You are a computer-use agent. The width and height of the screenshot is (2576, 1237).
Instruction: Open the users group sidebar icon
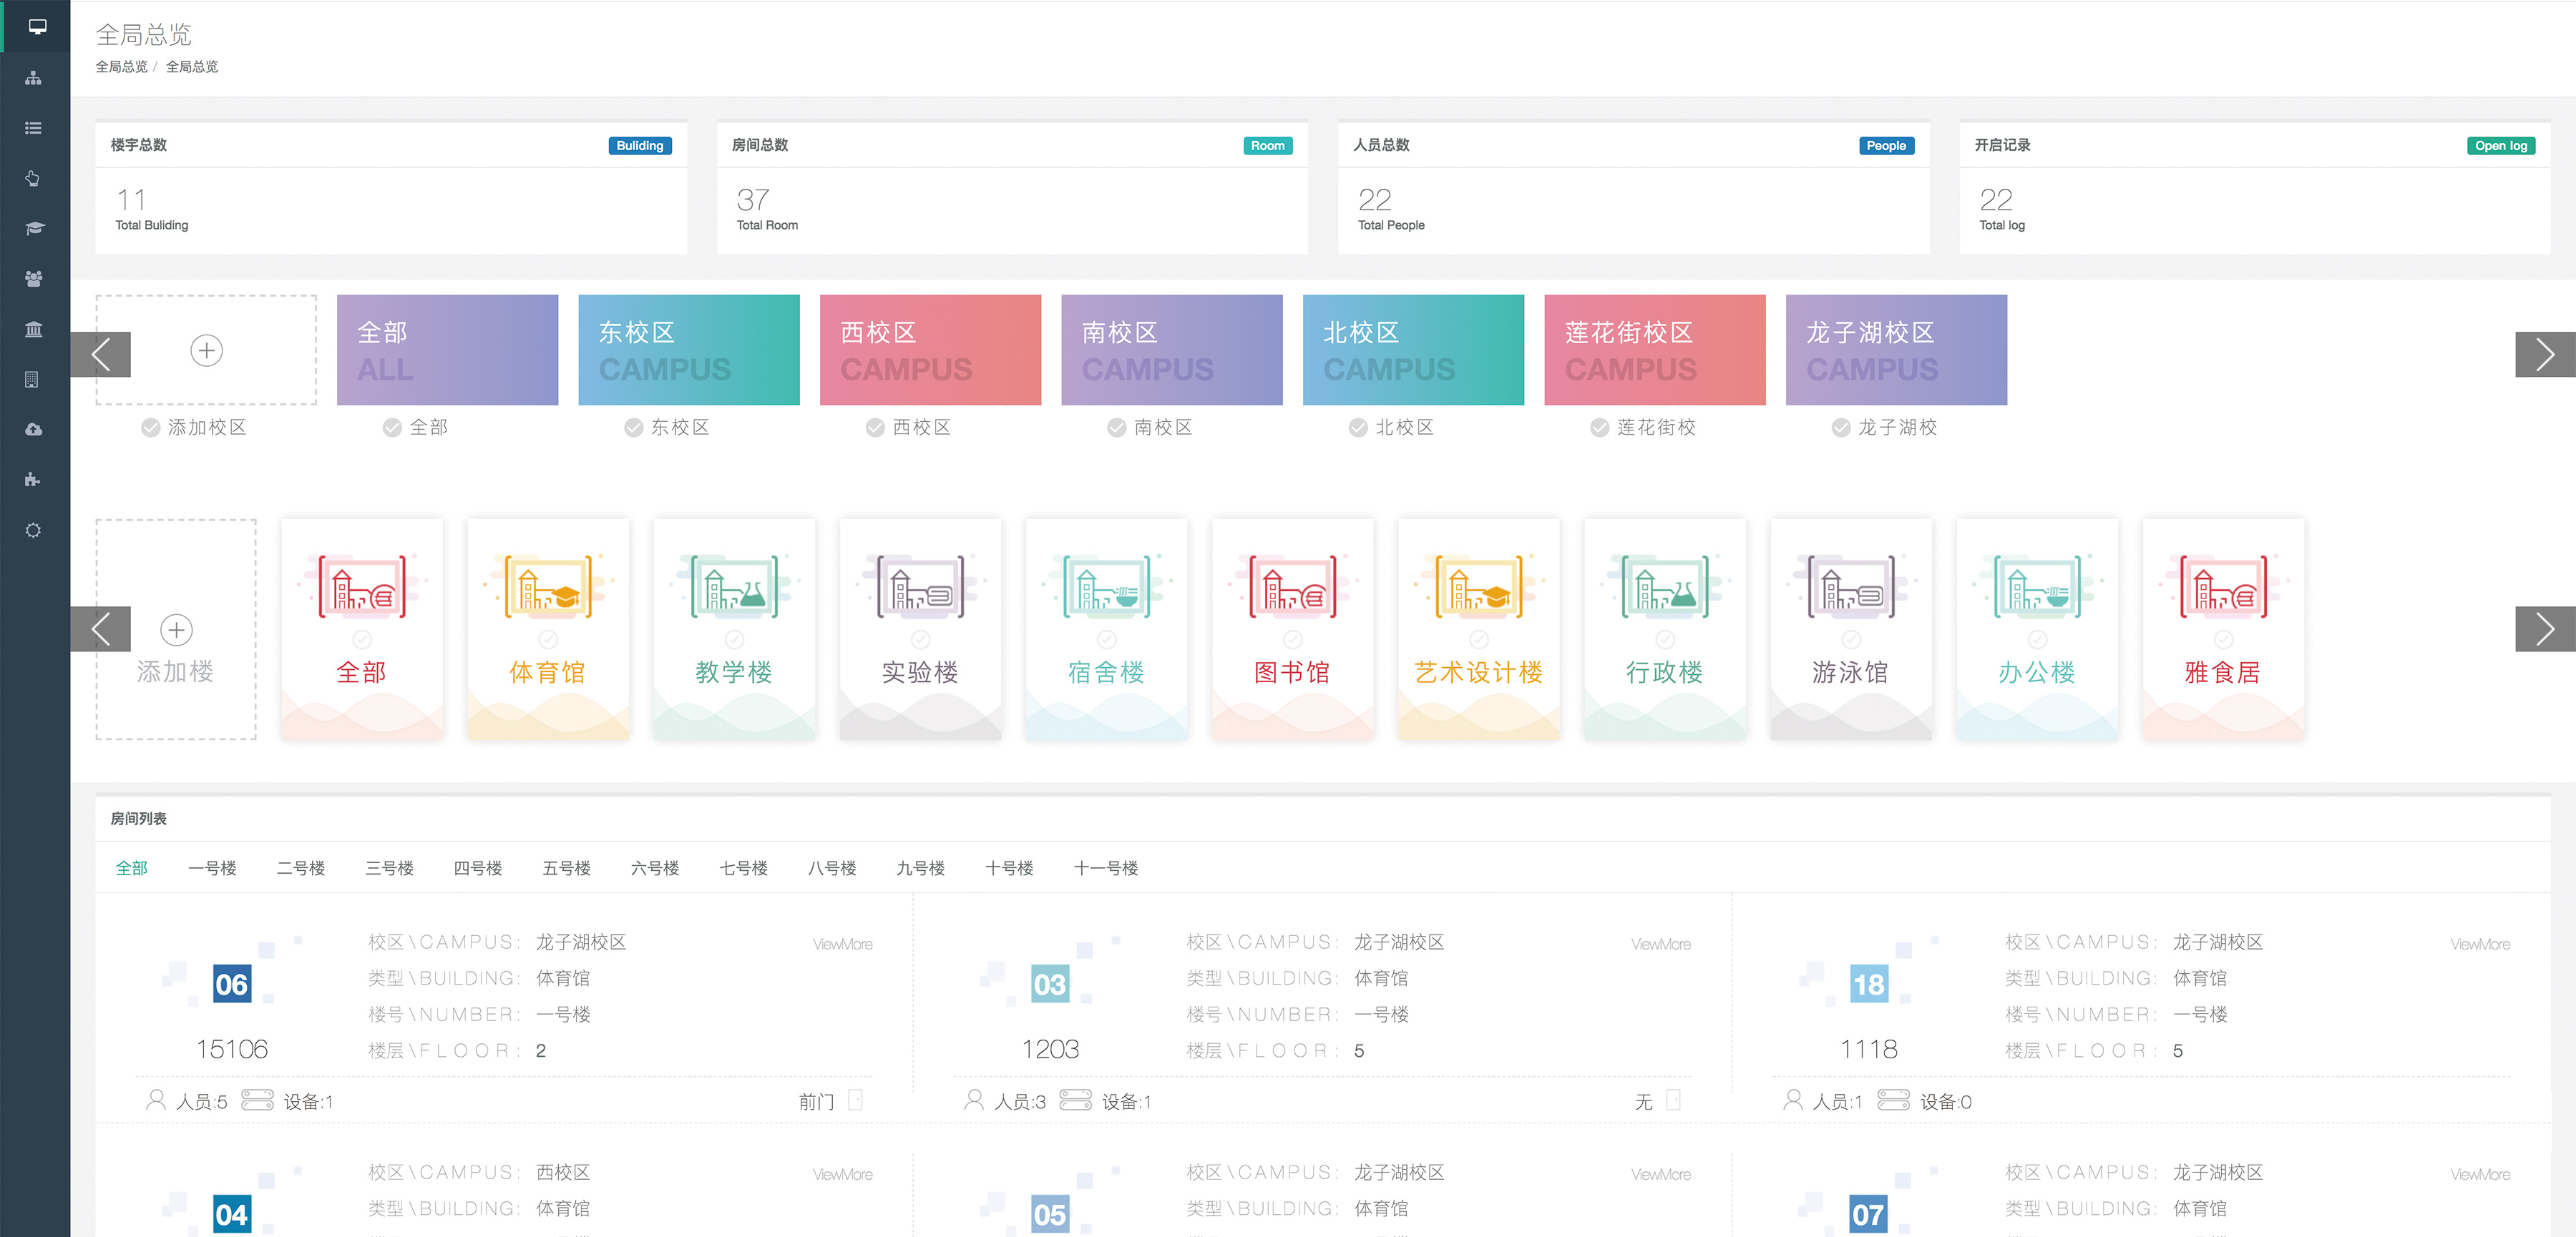34,279
